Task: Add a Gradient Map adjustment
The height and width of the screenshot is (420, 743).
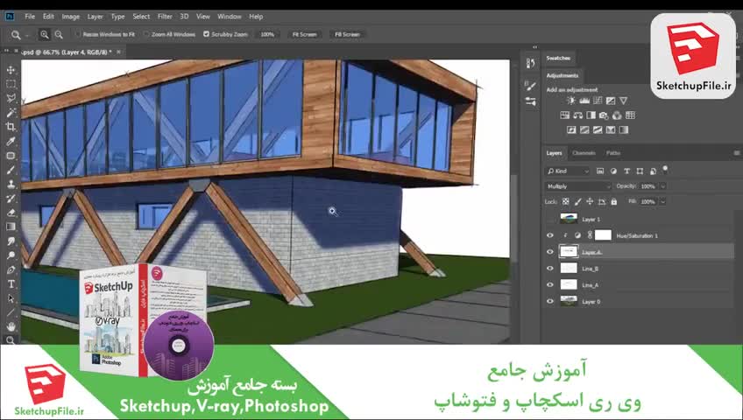Action: (x=624, y=129)
